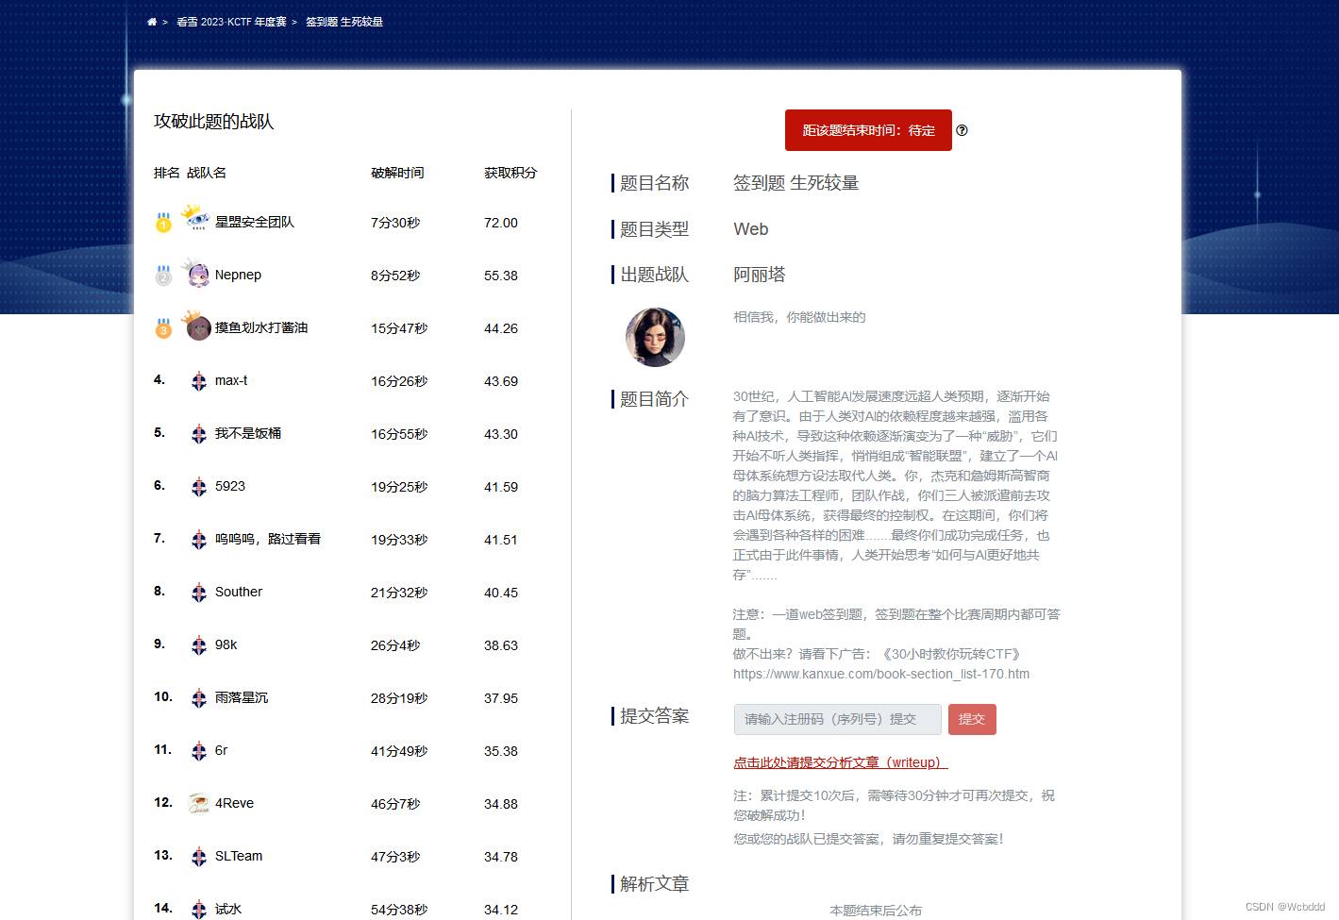This screenshot has width=1339, height=920.
Task: Click the 15分47秒 solve time
Action: tap(399, 328)
